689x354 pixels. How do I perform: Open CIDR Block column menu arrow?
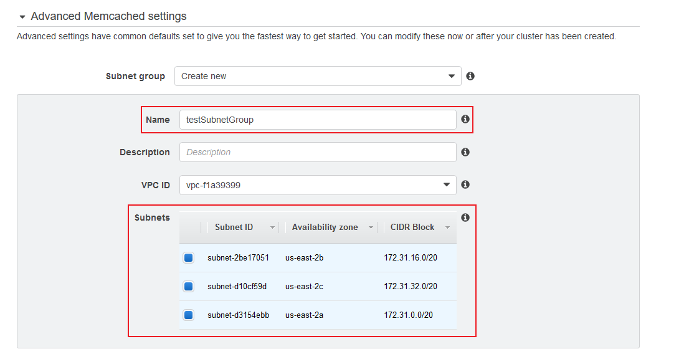[x=447, y=227]
